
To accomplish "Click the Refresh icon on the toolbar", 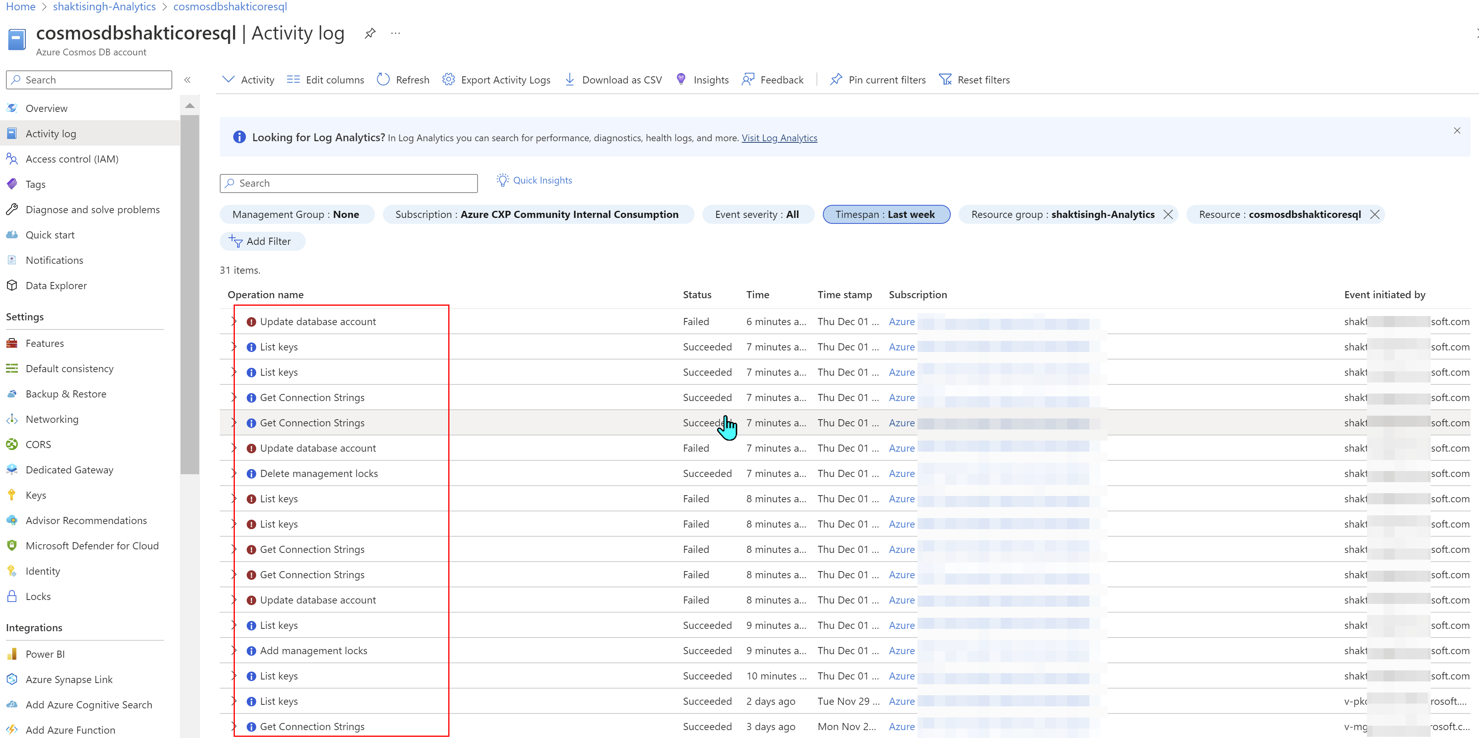I will coord(383,79).
